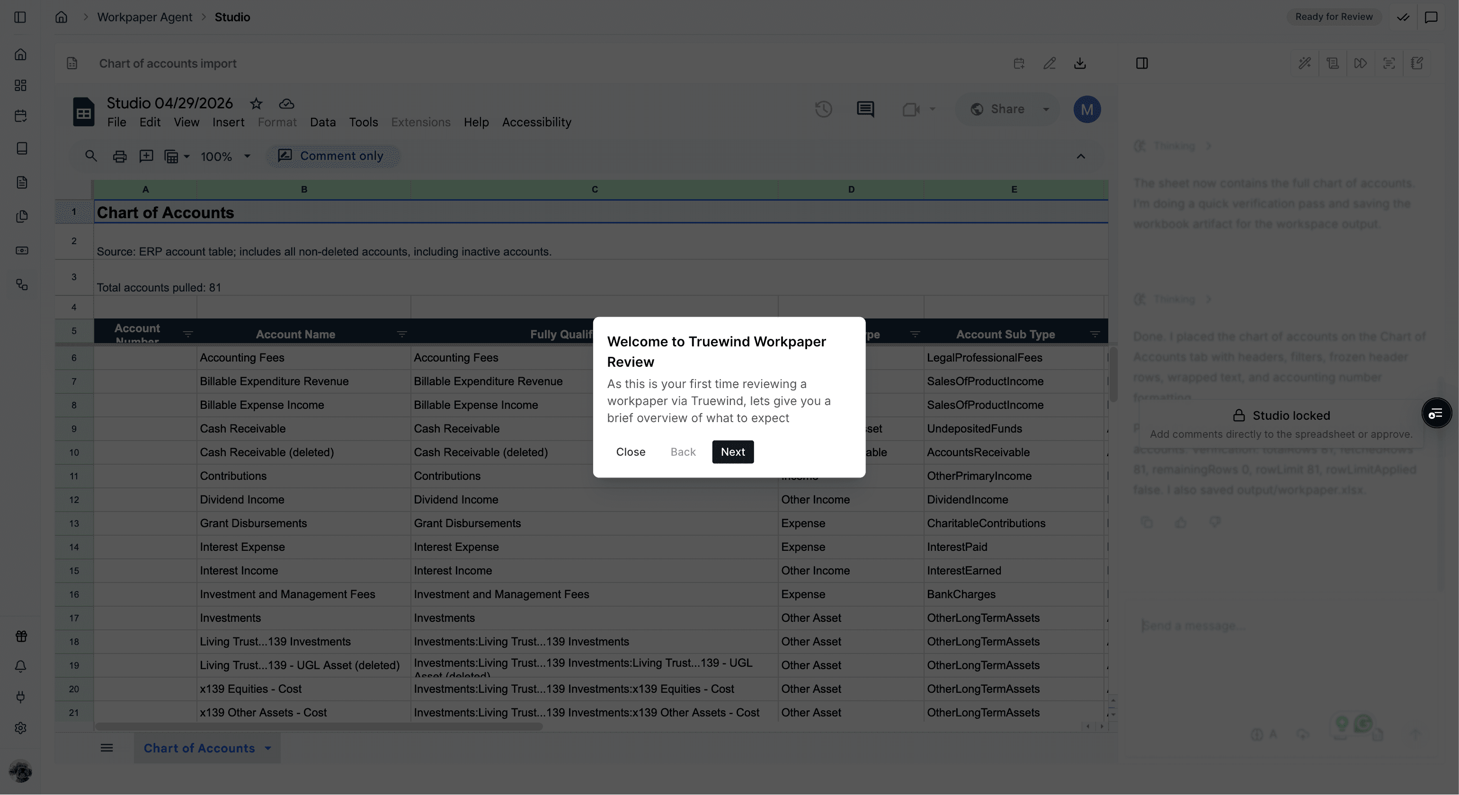The width and height of the screenshot is (1459, 795).
Task: Click Next in welcome dialog
Action: 733,452
